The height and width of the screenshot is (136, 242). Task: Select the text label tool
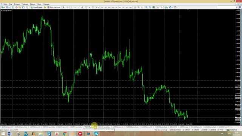click(x=93, y=7)
